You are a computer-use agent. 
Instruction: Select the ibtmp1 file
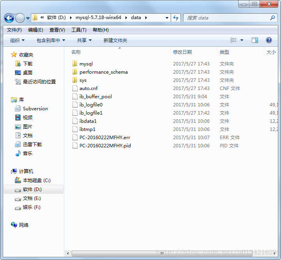tap(87, 129)
